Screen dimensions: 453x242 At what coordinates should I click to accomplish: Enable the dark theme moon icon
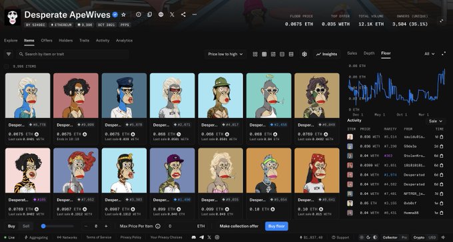pos(368,237)
